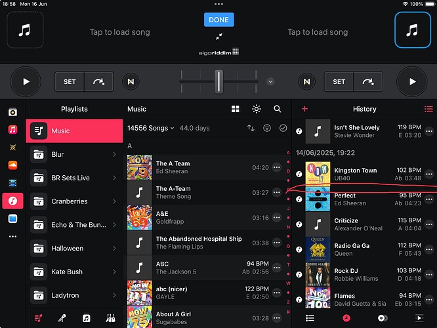
Task: Open the Files source icon in sidebar
Action: [12, 218]
